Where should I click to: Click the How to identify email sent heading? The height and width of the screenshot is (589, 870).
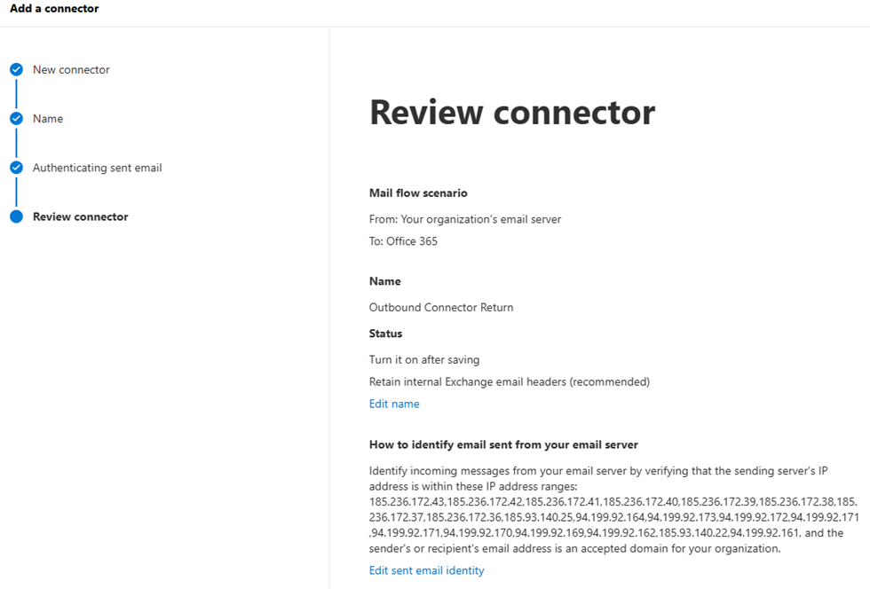pyautogui.click(x=503, y=444)
